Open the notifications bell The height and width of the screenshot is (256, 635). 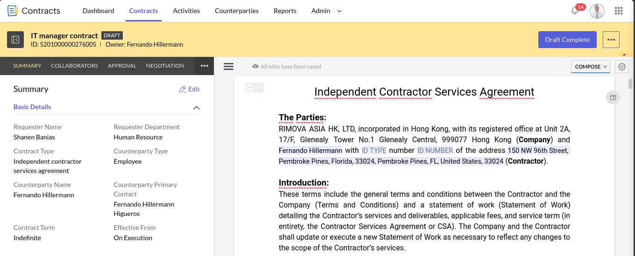point(575,11)
